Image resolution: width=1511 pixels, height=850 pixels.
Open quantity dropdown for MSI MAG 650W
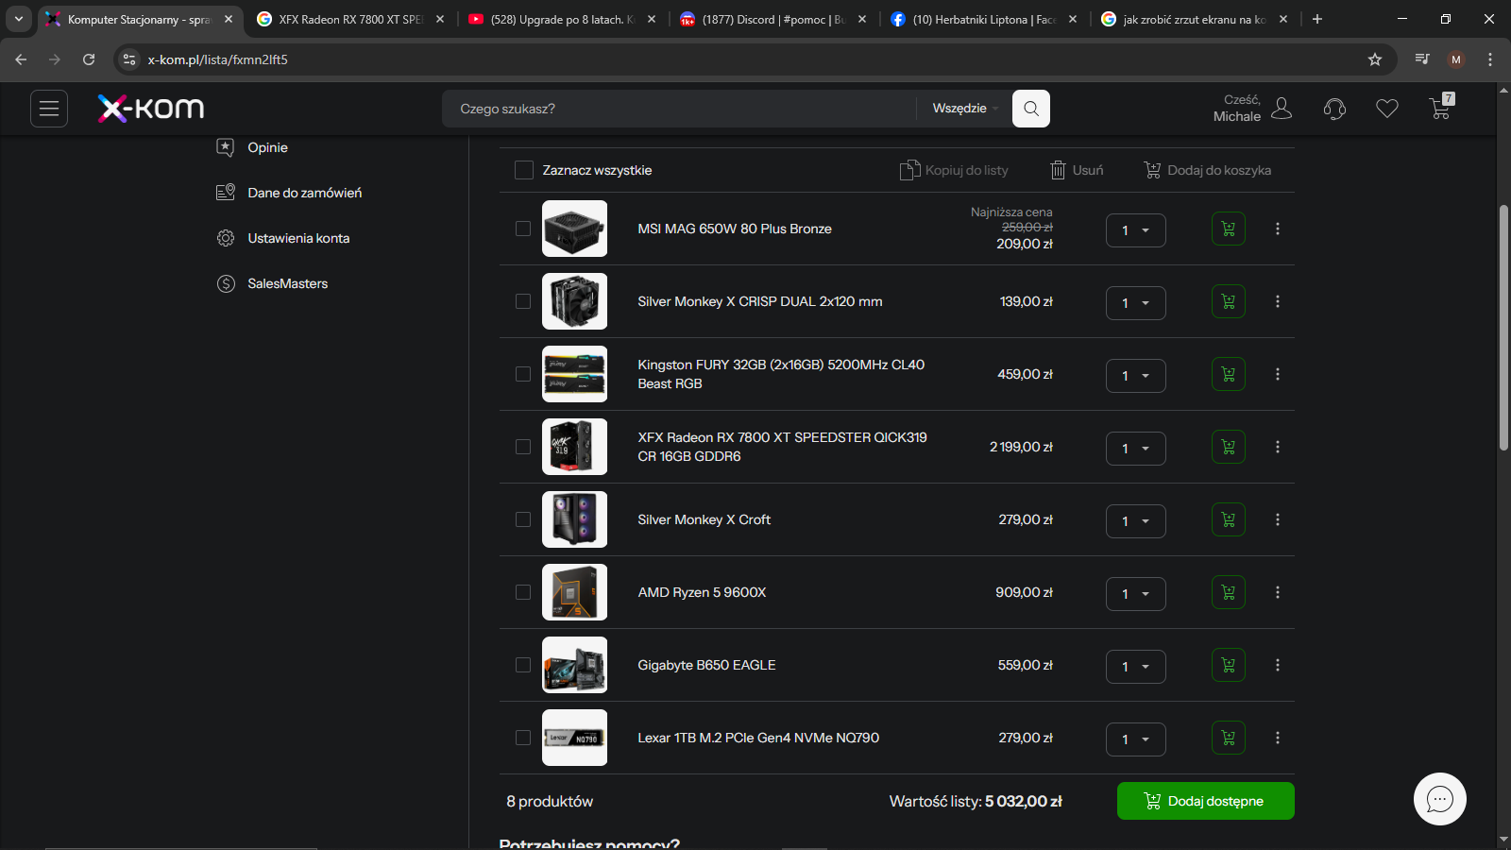(x=1136, y=230)
